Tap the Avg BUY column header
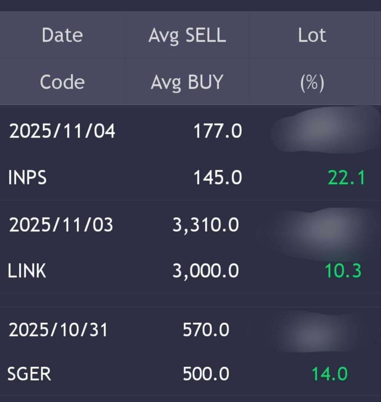 (187, 82)
